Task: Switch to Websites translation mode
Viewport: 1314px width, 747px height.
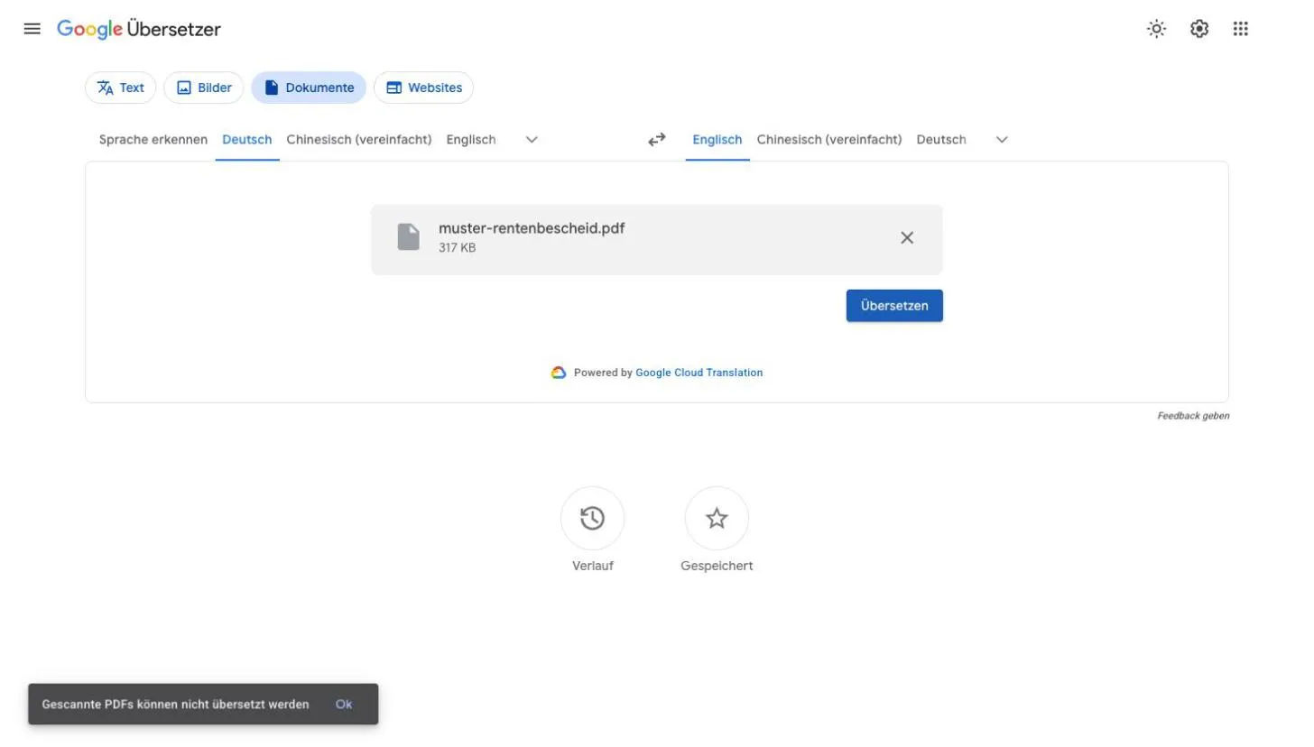Action: 423,88
